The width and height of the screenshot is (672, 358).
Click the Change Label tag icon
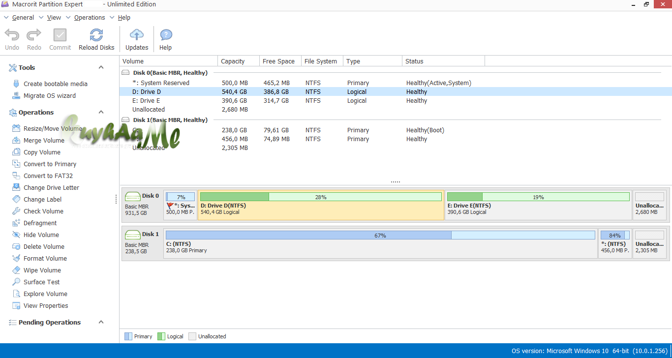(x=16, y=199)
